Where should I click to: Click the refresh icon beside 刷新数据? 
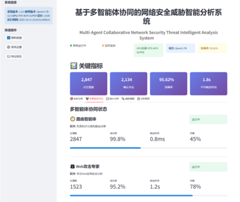click(9, 38)
